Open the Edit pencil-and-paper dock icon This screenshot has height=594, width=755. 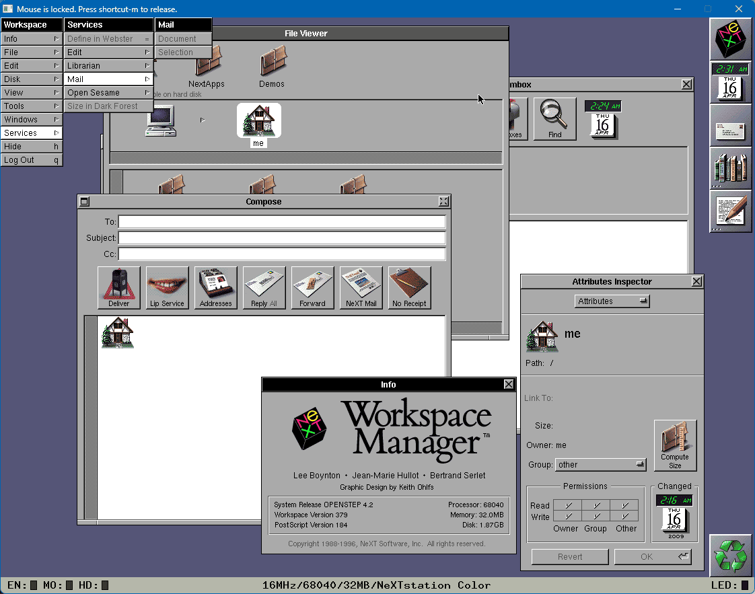(x=730, y=212)
